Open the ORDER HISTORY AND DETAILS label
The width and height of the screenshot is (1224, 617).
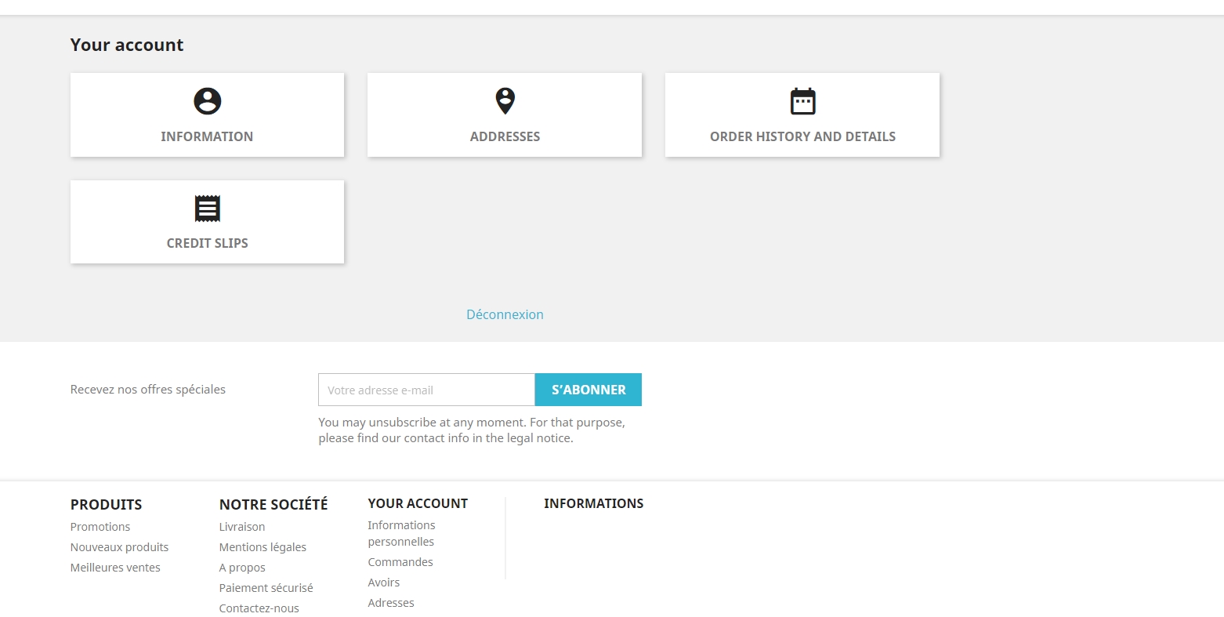[x=802, y=136]
